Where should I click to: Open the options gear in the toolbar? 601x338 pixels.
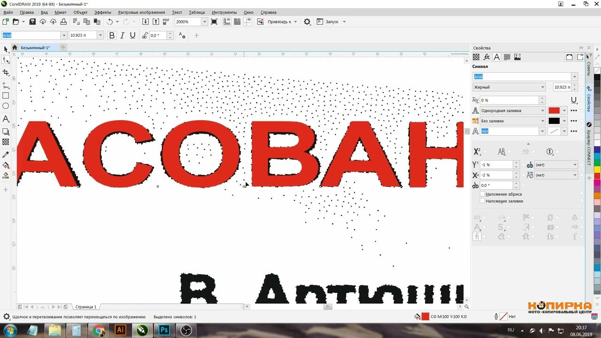coord(307,22)
